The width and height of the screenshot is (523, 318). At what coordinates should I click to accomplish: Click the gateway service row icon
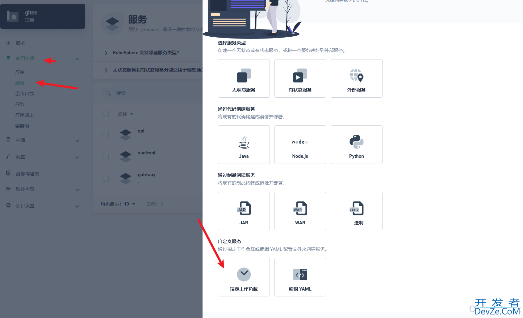coord(126,178)
